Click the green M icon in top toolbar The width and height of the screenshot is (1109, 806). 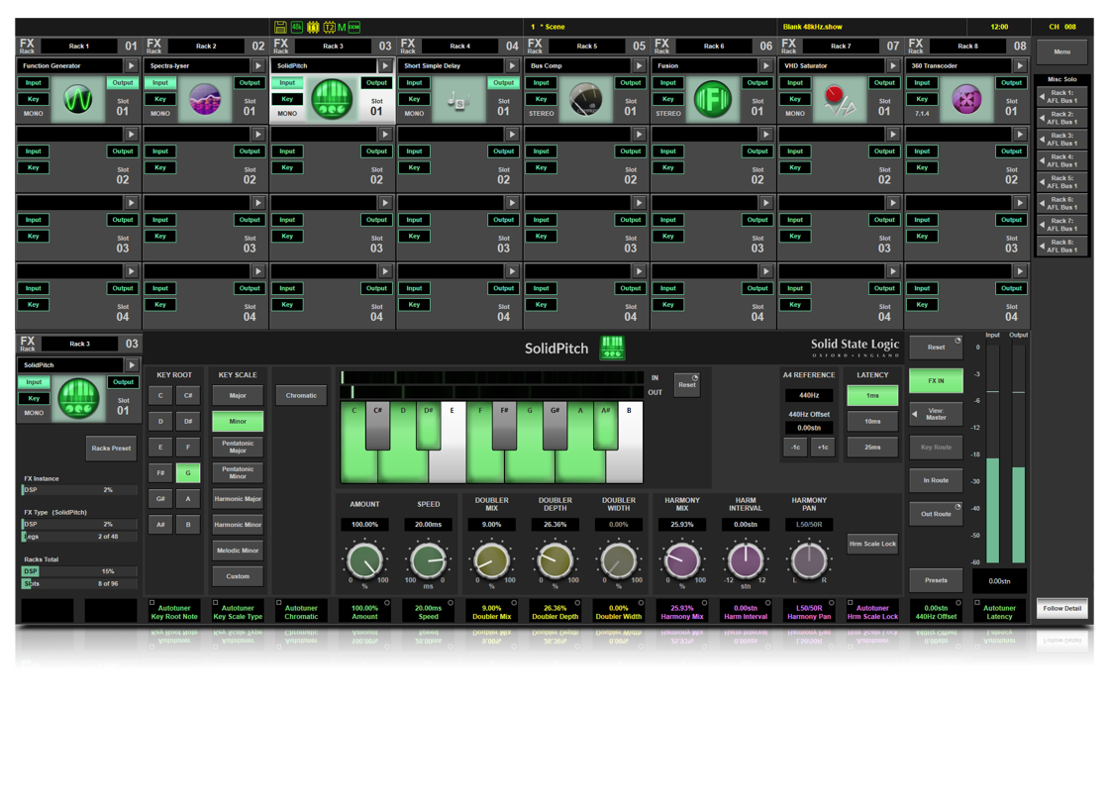pyautogui.click(x=342, y=27)
